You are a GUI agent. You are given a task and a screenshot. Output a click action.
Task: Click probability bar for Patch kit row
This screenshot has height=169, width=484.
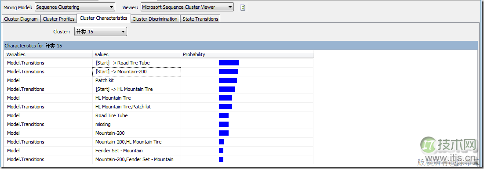[x=228, y=80]
